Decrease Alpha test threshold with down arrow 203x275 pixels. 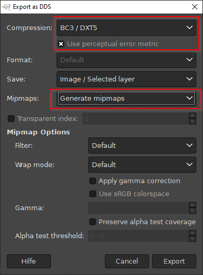click(x=193, y=239)
